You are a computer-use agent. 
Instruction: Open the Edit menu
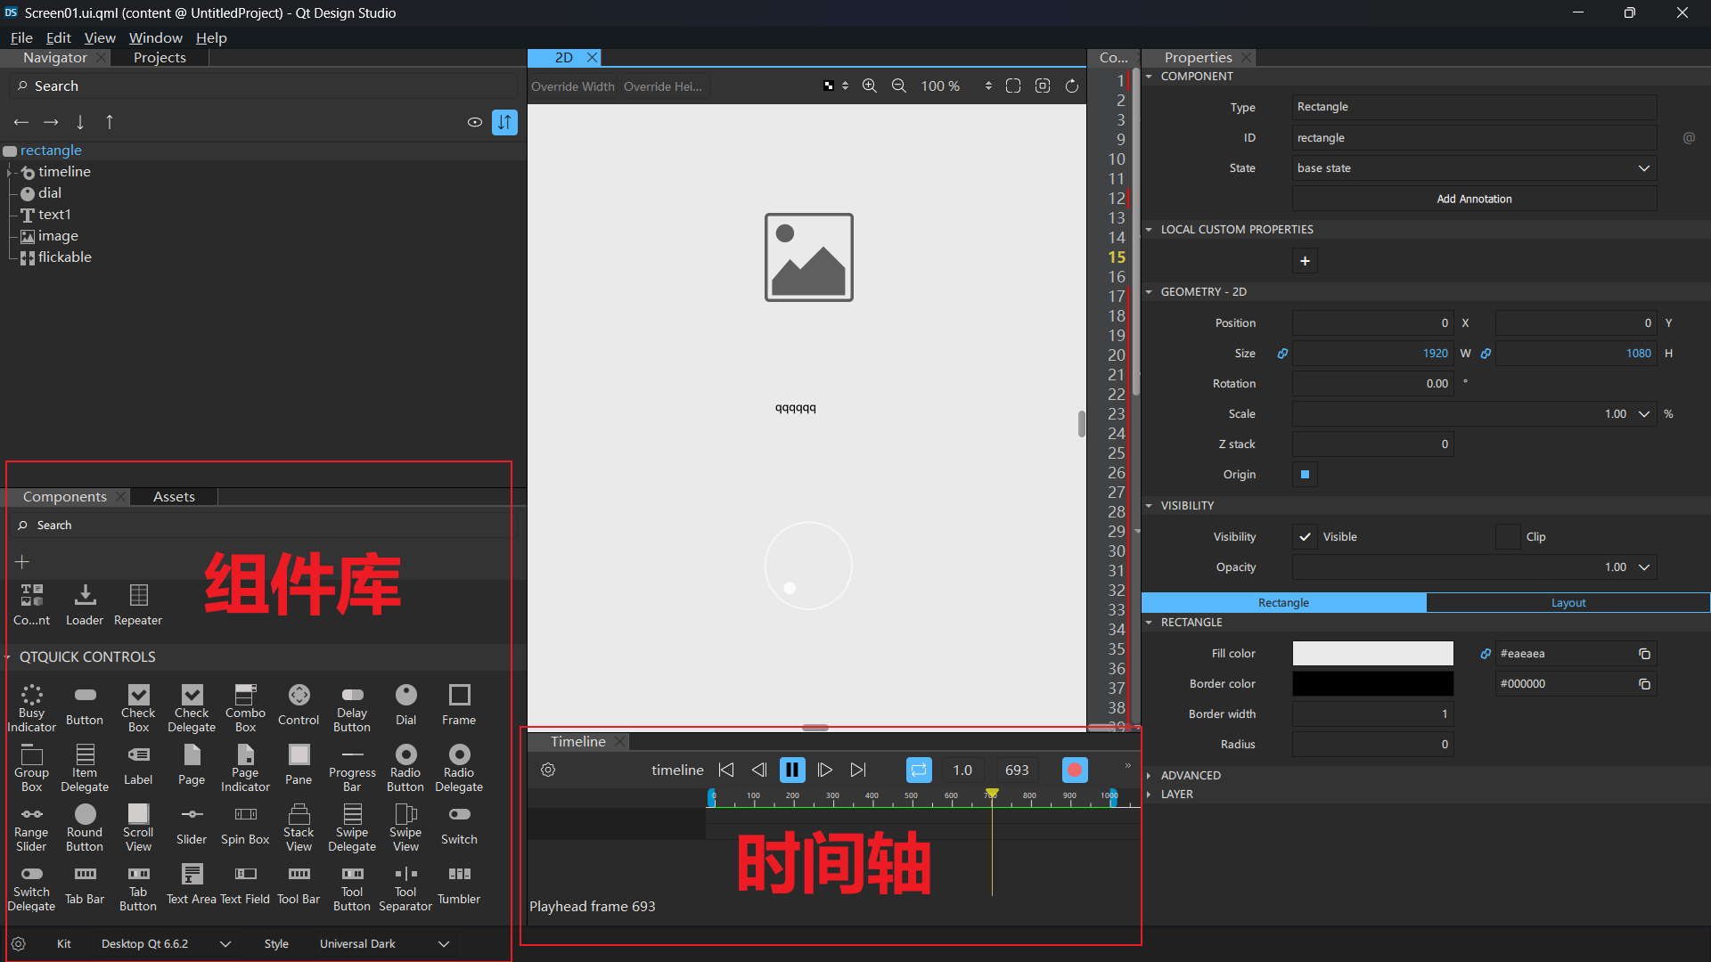pos(57,37)
